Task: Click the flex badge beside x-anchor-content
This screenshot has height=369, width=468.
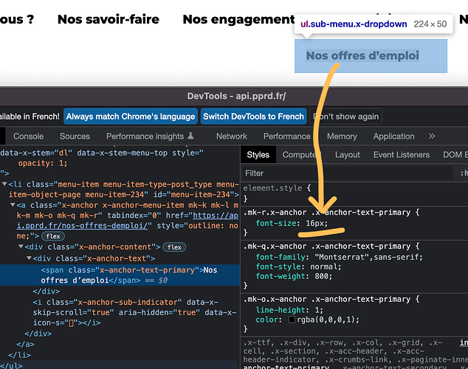Action: click(x=174, y=246)
